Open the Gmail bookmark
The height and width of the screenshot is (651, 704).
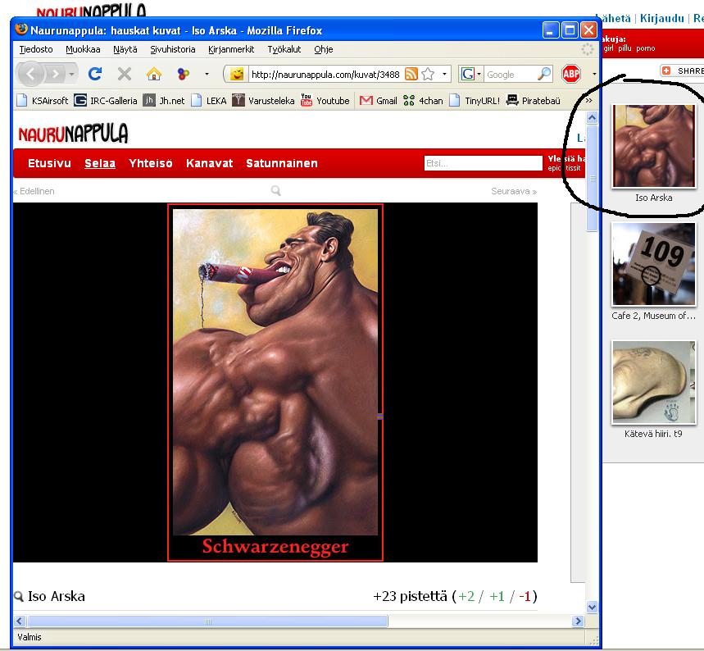coord(378,101)
